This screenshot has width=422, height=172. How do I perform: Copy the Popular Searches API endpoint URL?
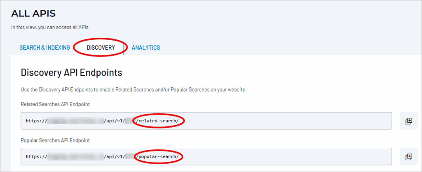[408, 157]
